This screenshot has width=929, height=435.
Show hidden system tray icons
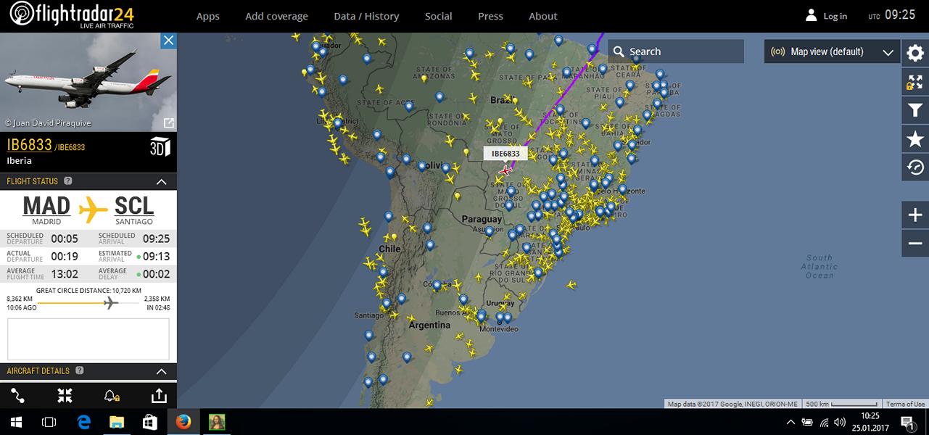pyautogui.click(x=790, y=422)
